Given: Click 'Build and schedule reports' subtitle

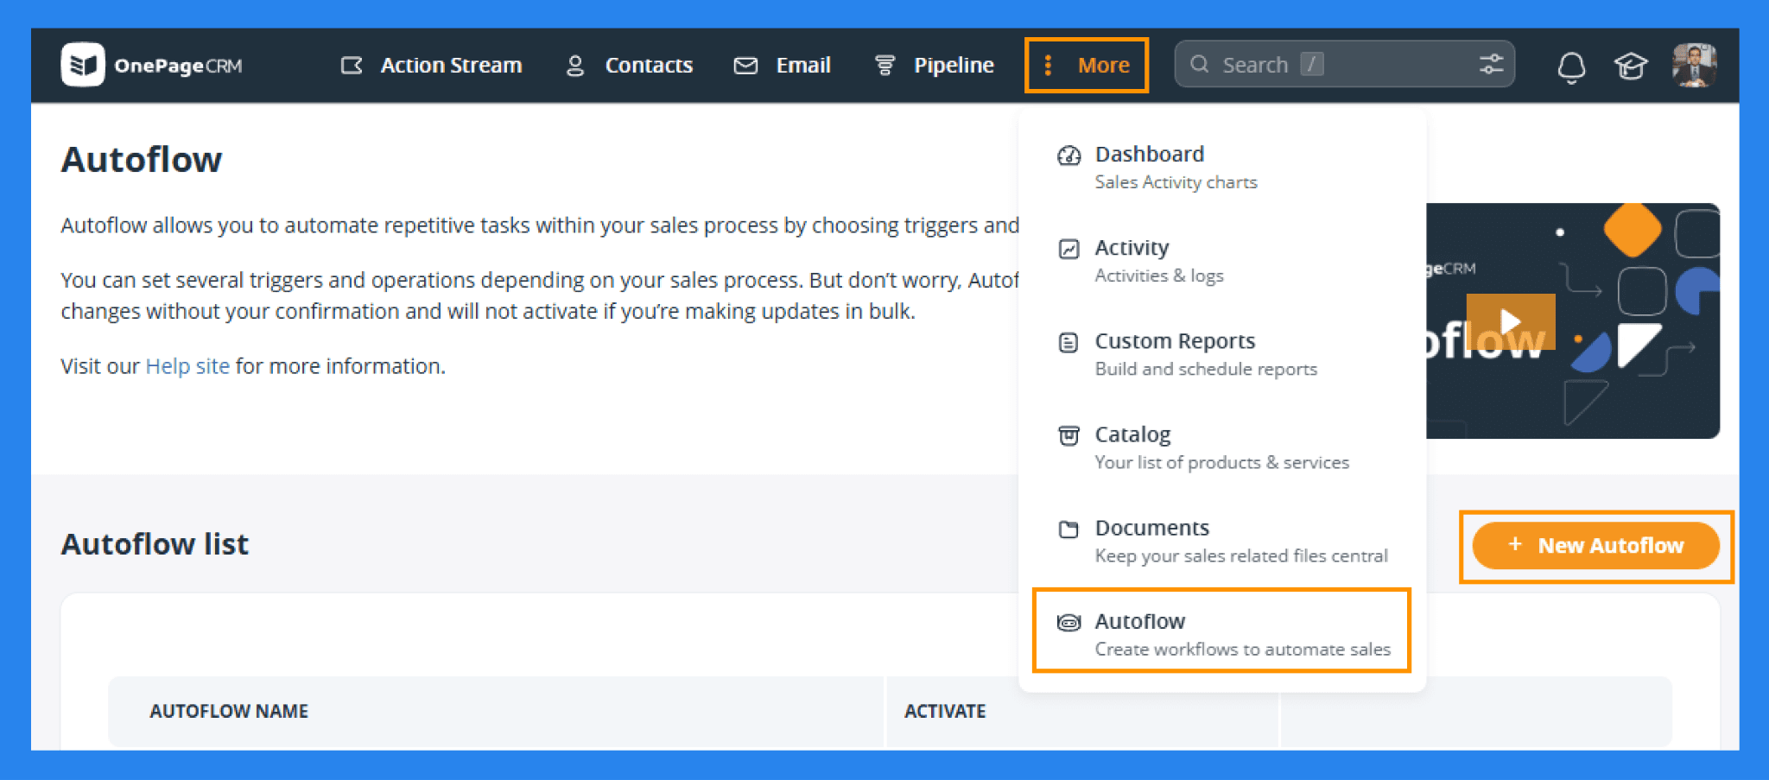Looking at the screenshot, I should click(x=1206, y=369).
